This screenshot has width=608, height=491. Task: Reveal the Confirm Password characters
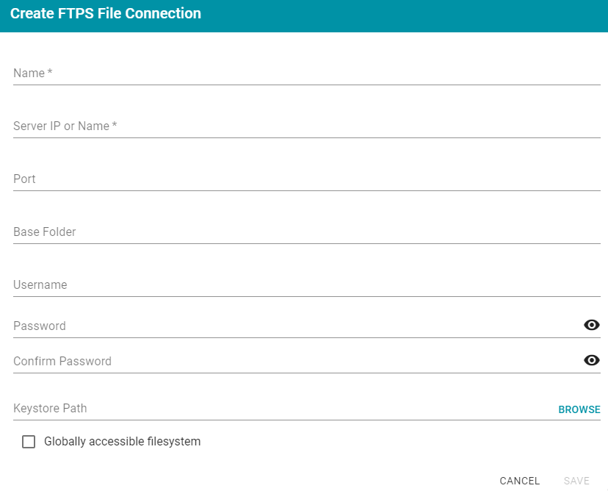(591, 360)
